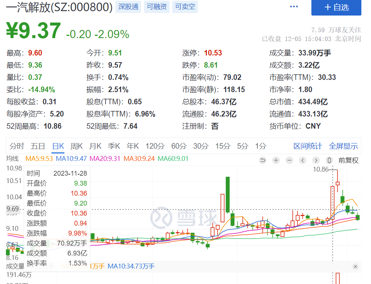
Task: Click the 股息率(TTM) value 6.96%
Action: 145,114
